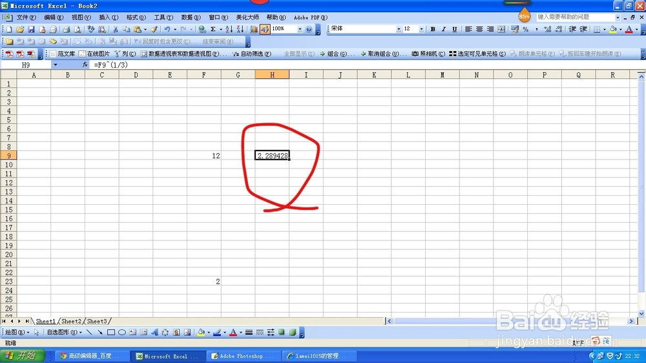The image size is (646, 363).
Task: Open the 自选图形 AutoShapes dropdown
Action: [x=64, y=333]
